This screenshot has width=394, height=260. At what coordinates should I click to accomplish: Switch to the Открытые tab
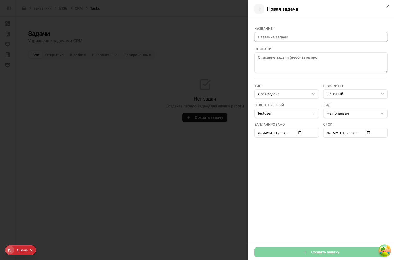(x=54, y=55)
